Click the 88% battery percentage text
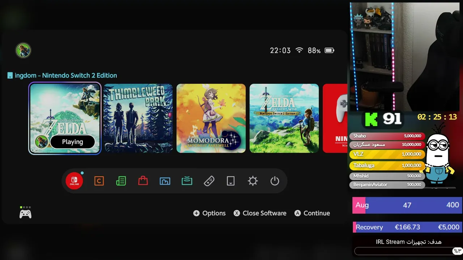 pyautogui.click(x=314, y=51)
